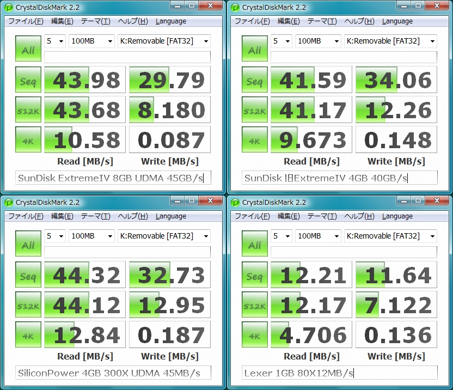Start Seq test in Lexer 1GB window
The image size is (453, 390).
254,275
